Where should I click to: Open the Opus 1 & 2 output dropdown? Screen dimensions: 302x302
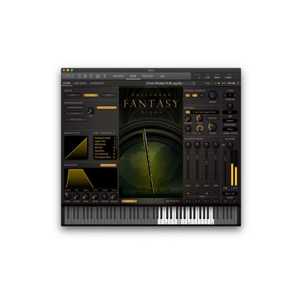(x=230, y=193)
